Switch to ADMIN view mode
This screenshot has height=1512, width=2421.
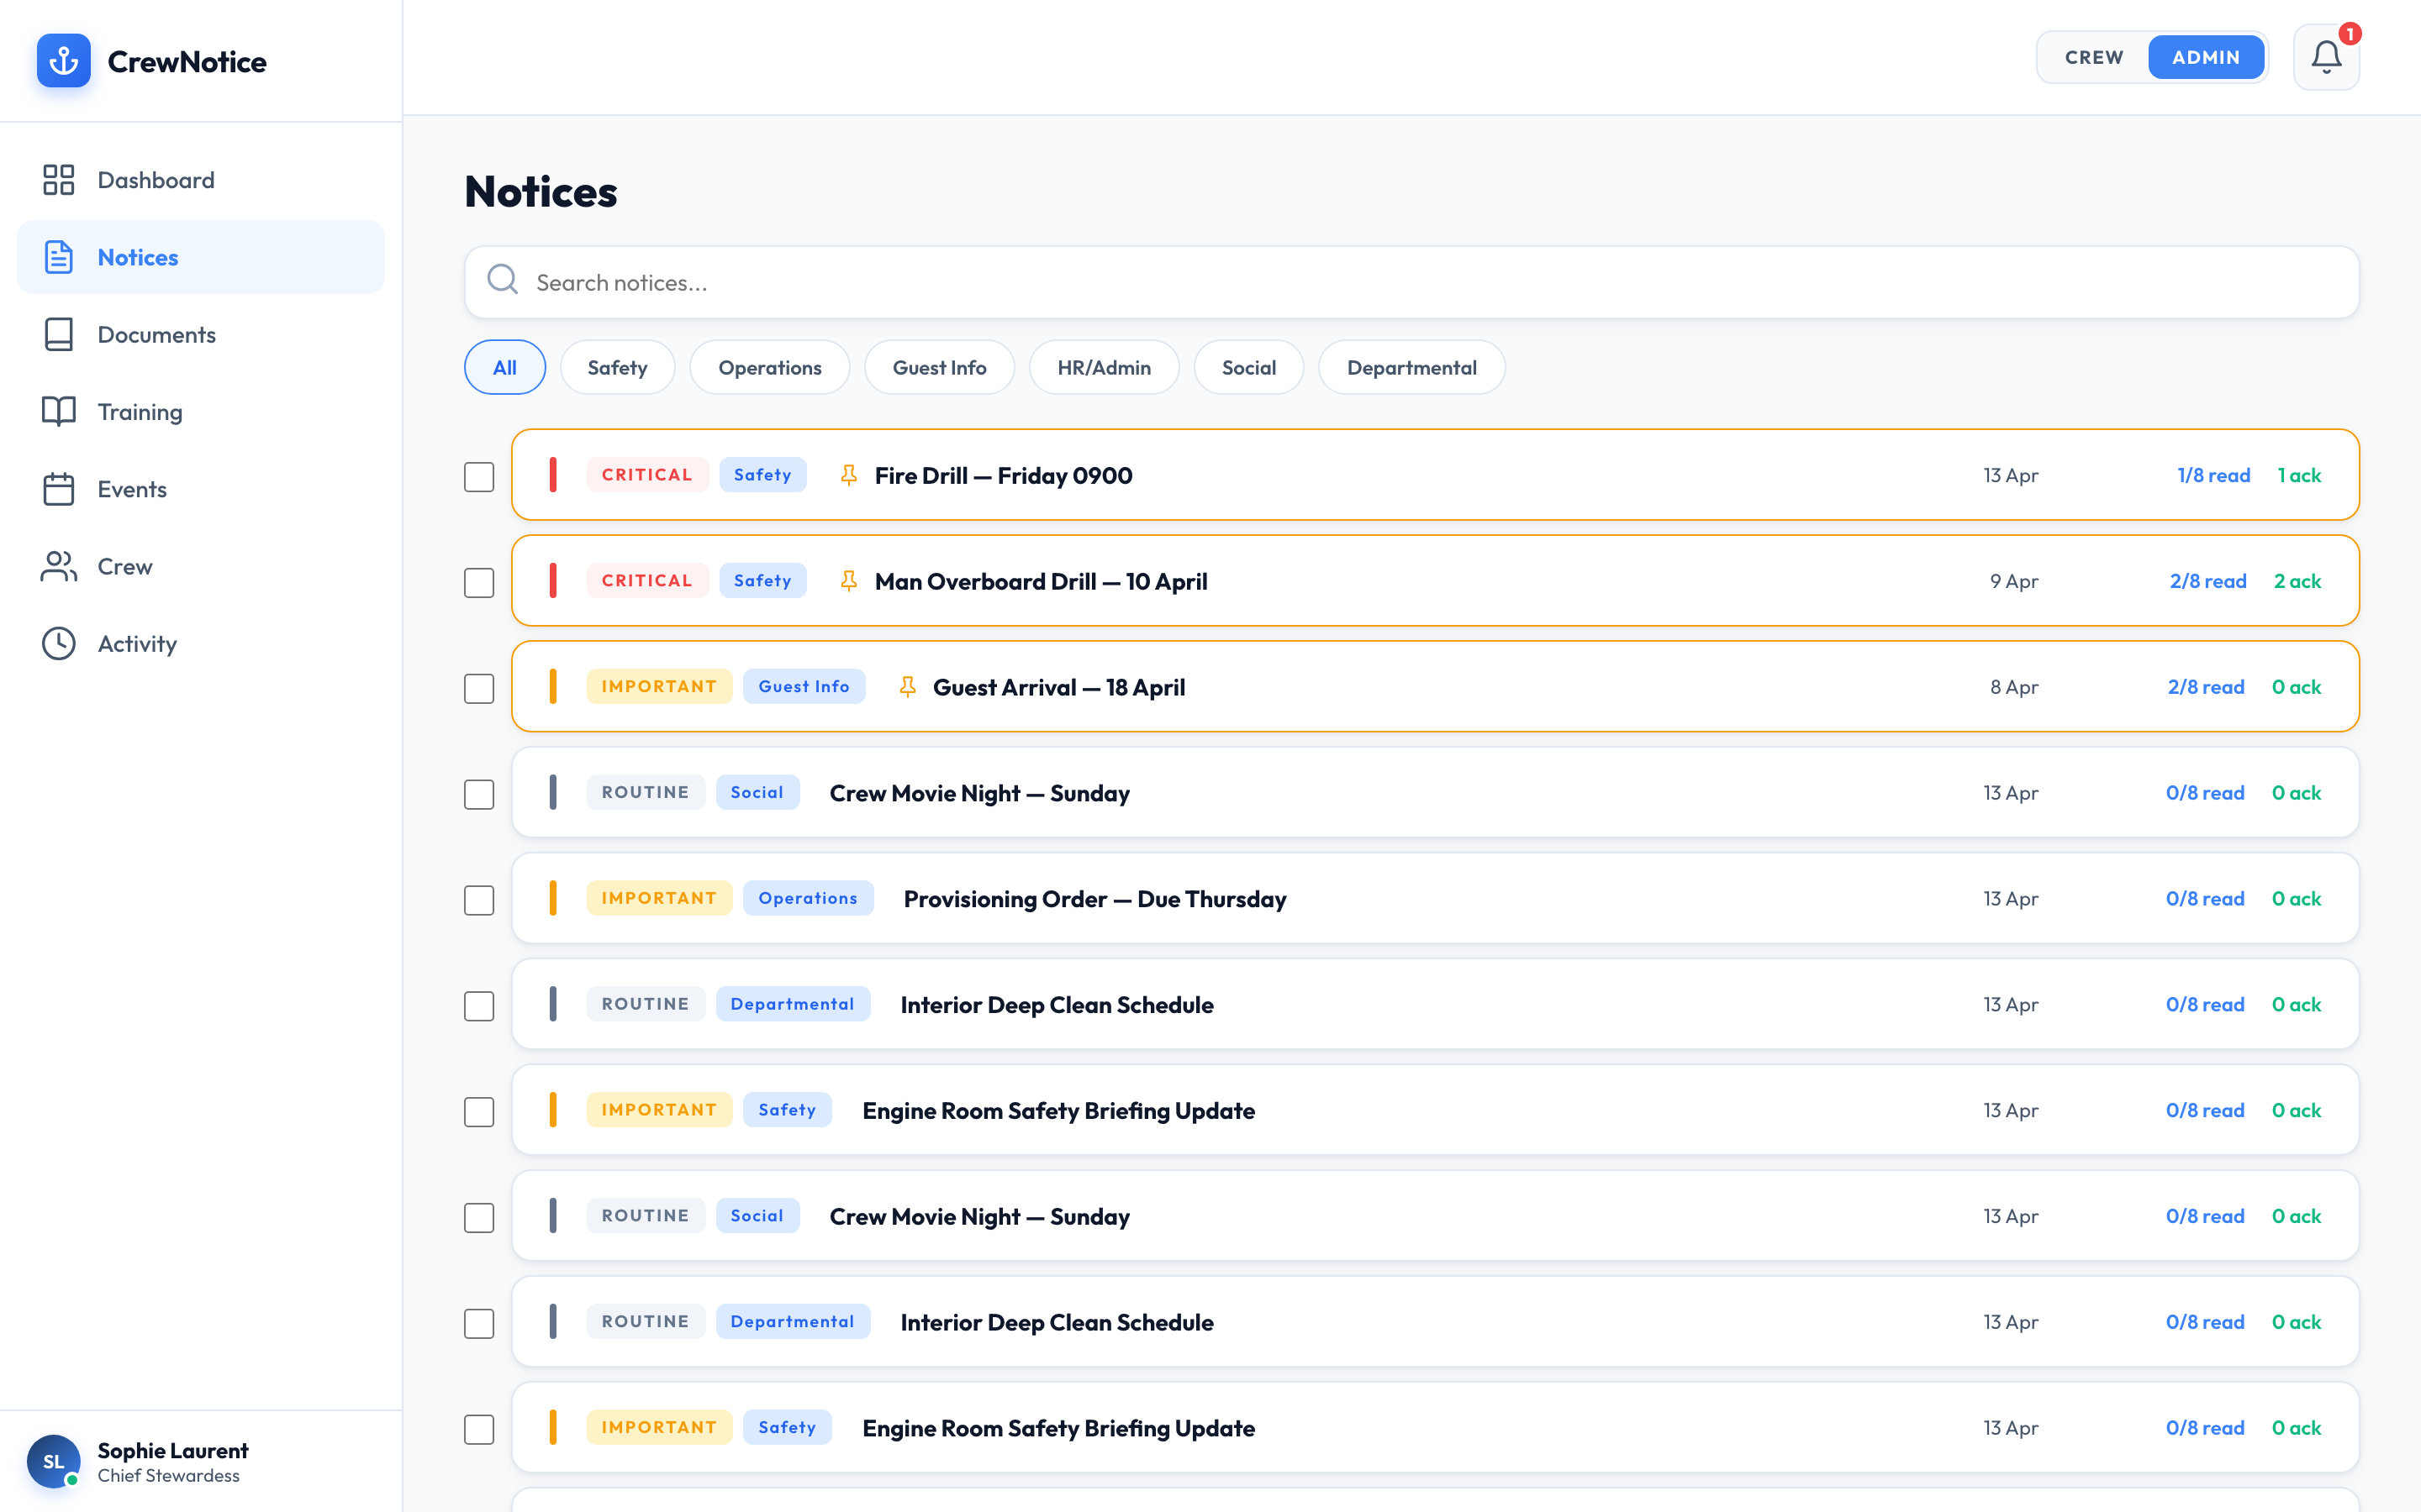pyautogui.click(x=2205, y=58)
